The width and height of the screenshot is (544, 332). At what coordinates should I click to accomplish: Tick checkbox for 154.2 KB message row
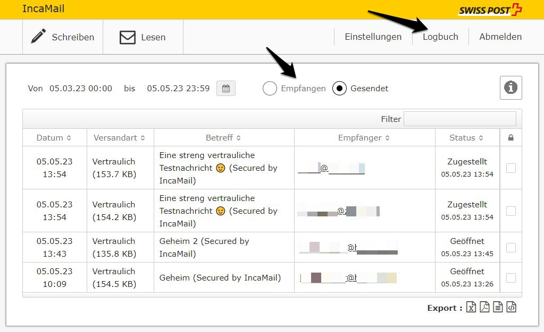click(x=510, y=211)
